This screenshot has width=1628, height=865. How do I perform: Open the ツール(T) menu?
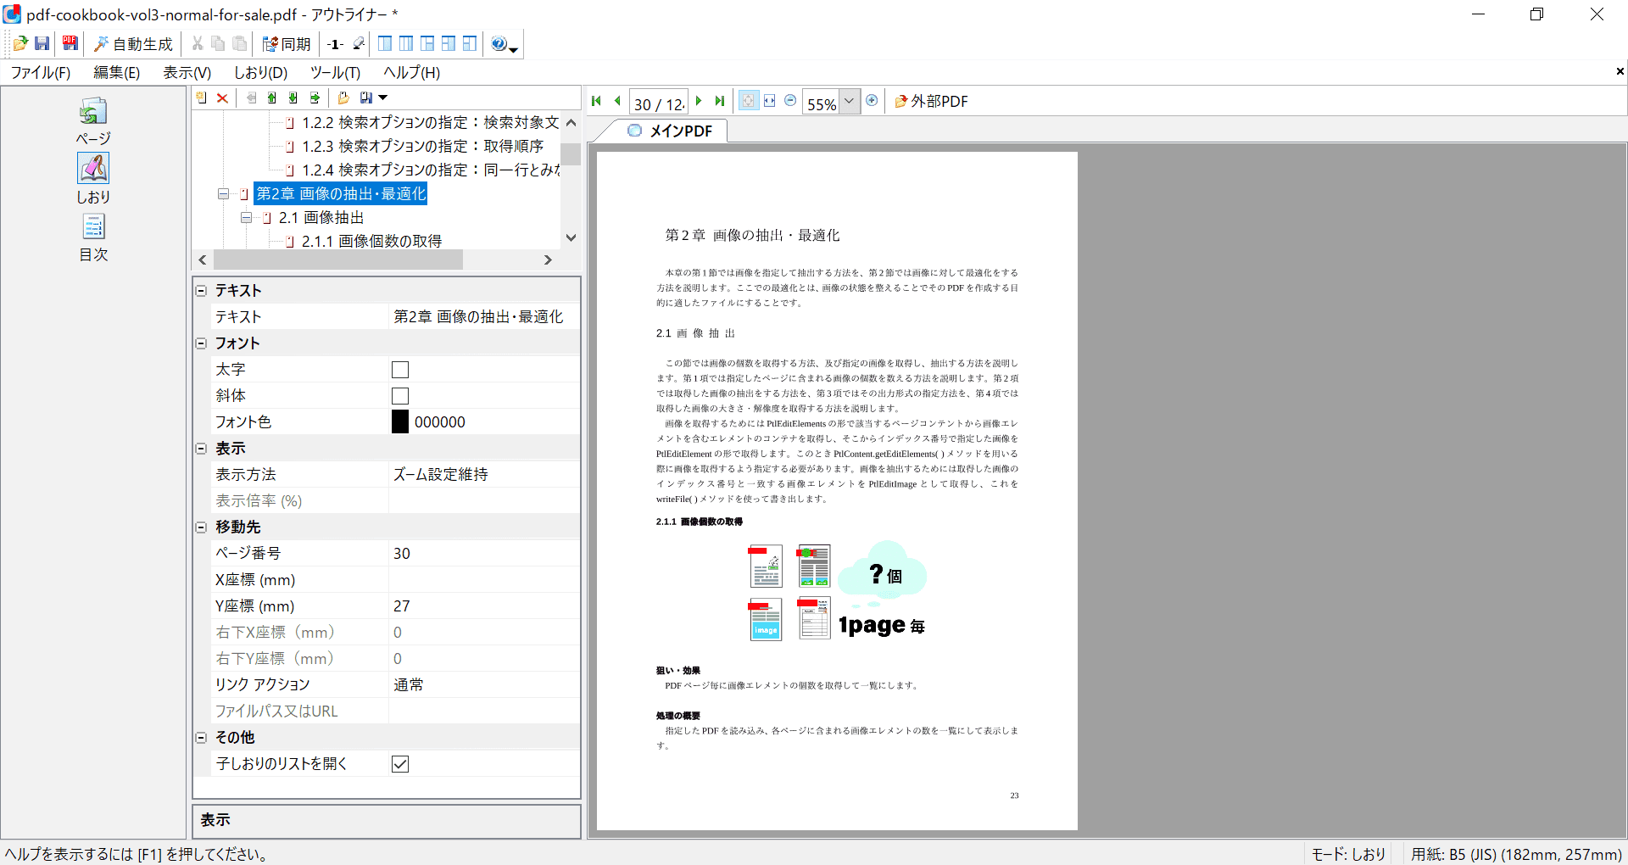[x=335, y=73]
